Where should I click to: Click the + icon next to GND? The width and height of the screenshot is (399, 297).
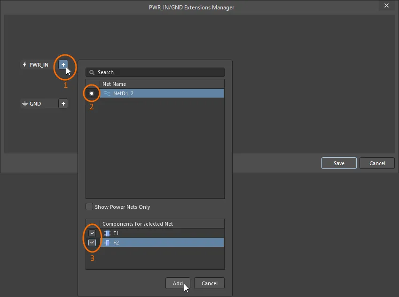[63, 103]
